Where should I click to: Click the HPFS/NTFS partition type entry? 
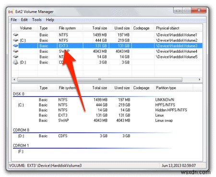165,105
